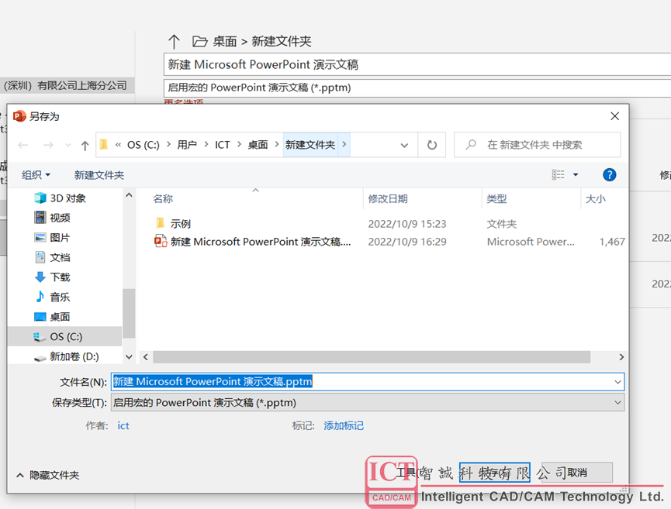Click the search box 在 新建文件夹 中搜索
Screen dimensions: 671x509
[537, 145]
